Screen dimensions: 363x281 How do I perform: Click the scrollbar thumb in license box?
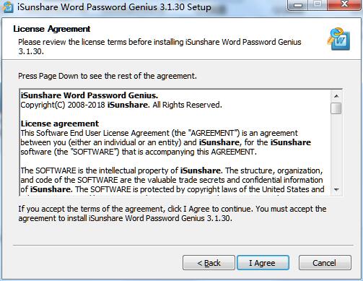tap(336, 108)
